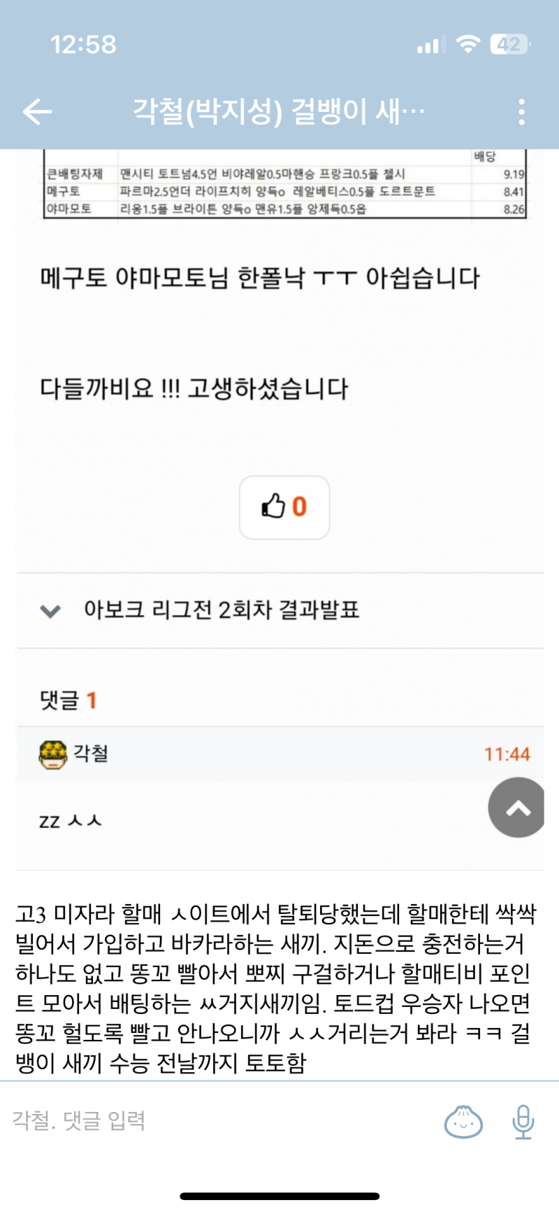Open the emoticon sticker picker
The height and width of the screenshot is (1212, 559).
click(x=463, y=1122)
